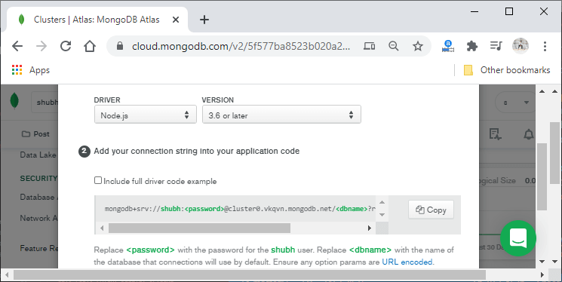Open the Apps grid shortcut
This screenshot has width=562, height=282.
(17, 70)
